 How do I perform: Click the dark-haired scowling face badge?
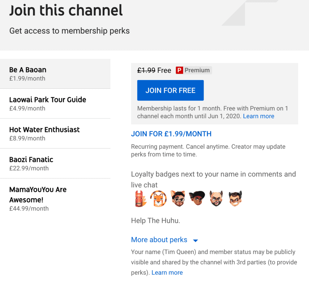[197, 199]
